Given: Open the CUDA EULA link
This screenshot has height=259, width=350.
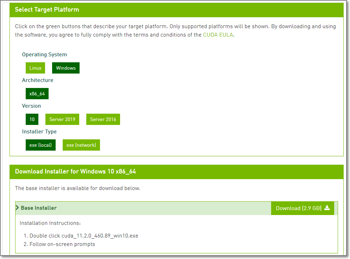Looking at the screenshot, I should pos(218,35).
